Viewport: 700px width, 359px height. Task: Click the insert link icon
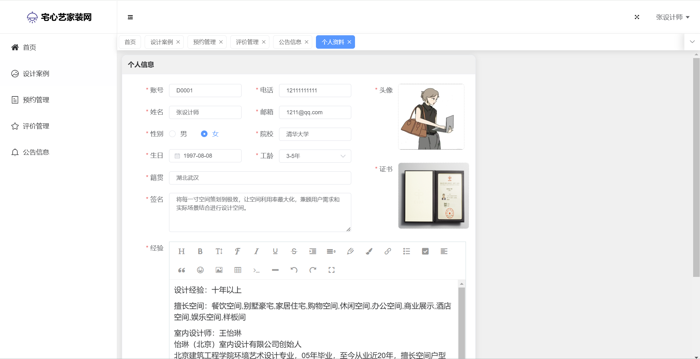pyautogui.click(x=387, y=251)
